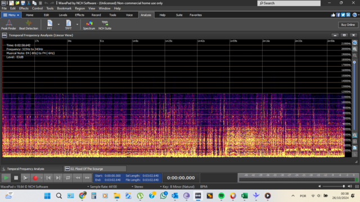Click the Redo arrow in quick toolbar

pos(52,3)
